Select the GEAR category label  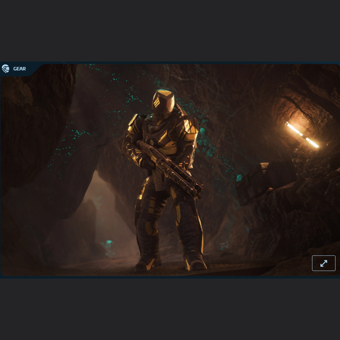pos(20,69)
